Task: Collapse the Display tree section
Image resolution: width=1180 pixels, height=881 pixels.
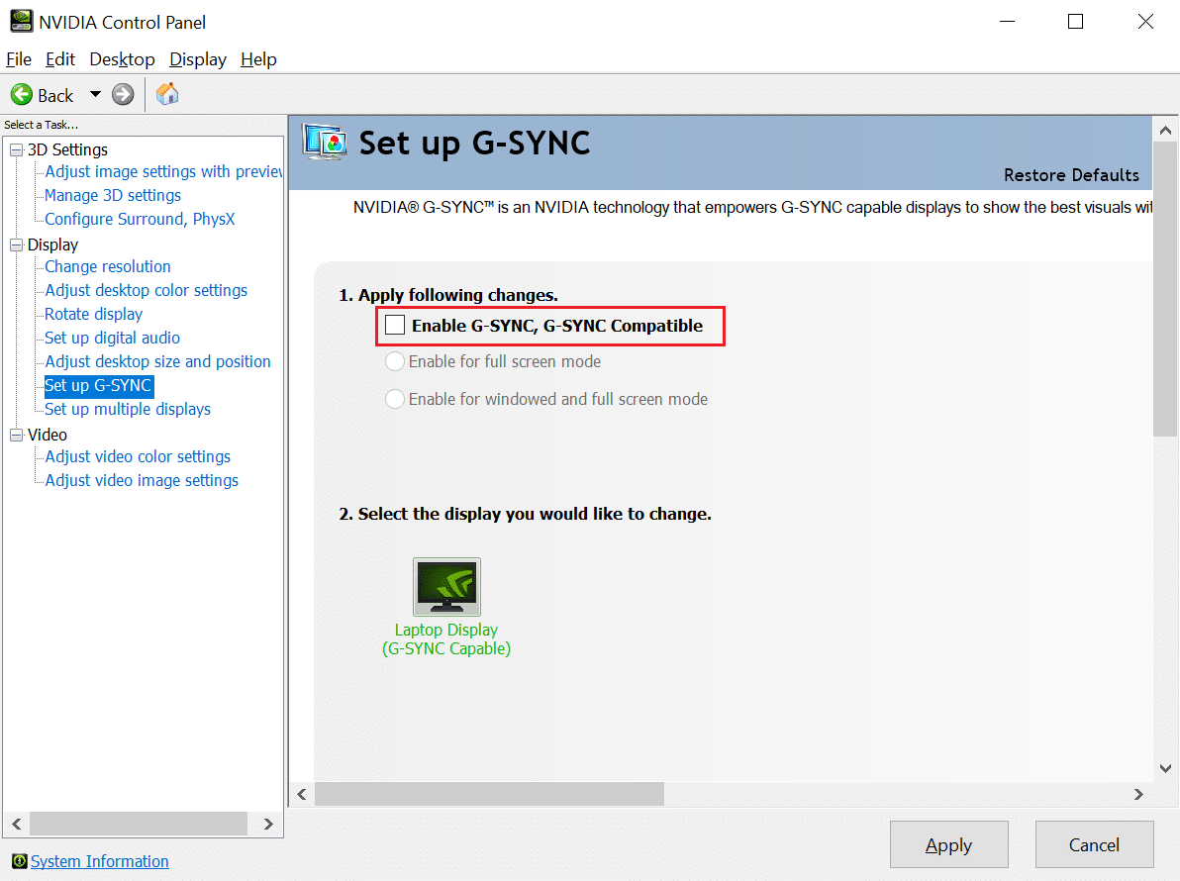Action: (x=16, y=244)
